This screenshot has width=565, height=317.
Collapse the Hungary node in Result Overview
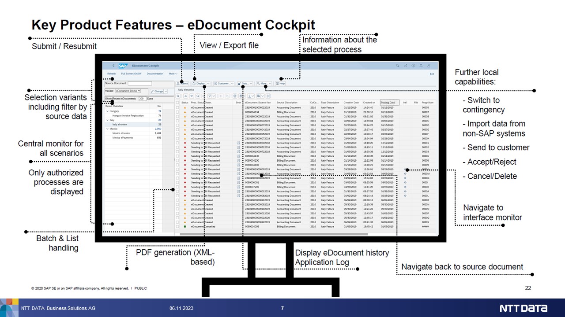point(107,111)
